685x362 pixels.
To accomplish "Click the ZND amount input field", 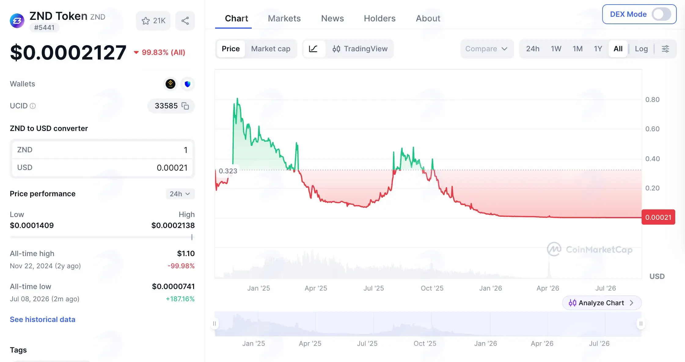I will coord(102,150).
